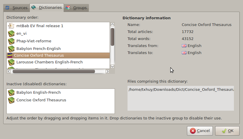Viewport: 243px width, 139px height.
Task: Select the en_vi dictionary entry
Action: coord(21,34)
